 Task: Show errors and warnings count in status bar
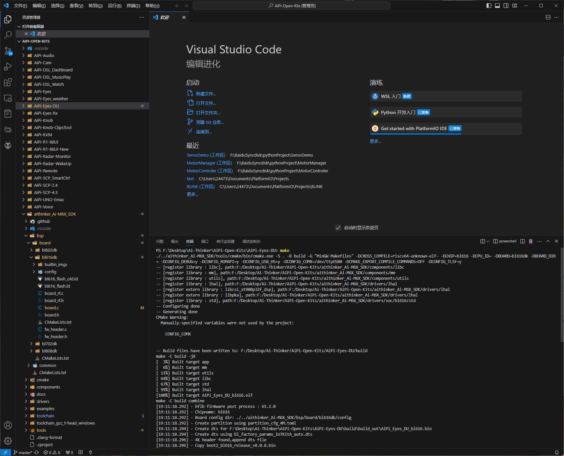[52, 452]
